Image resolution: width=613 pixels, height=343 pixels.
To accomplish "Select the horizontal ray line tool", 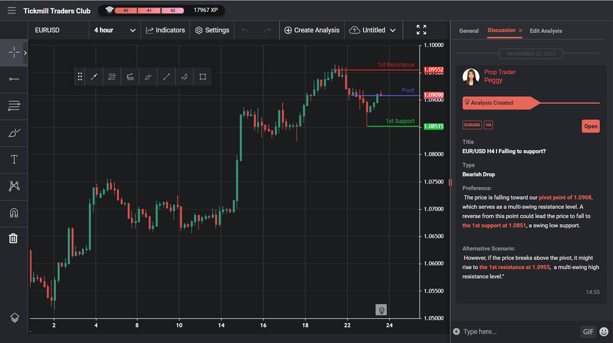I will point(14,79).
